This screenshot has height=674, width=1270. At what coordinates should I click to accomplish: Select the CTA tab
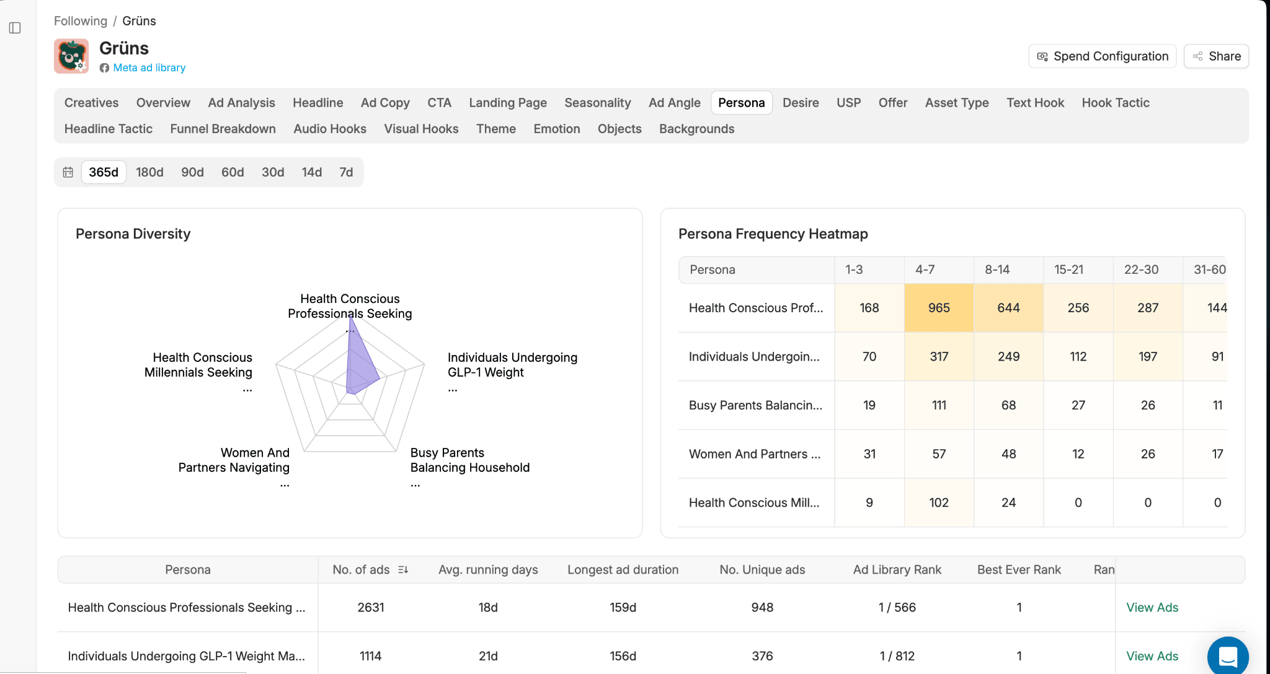(x=440, y=103)
